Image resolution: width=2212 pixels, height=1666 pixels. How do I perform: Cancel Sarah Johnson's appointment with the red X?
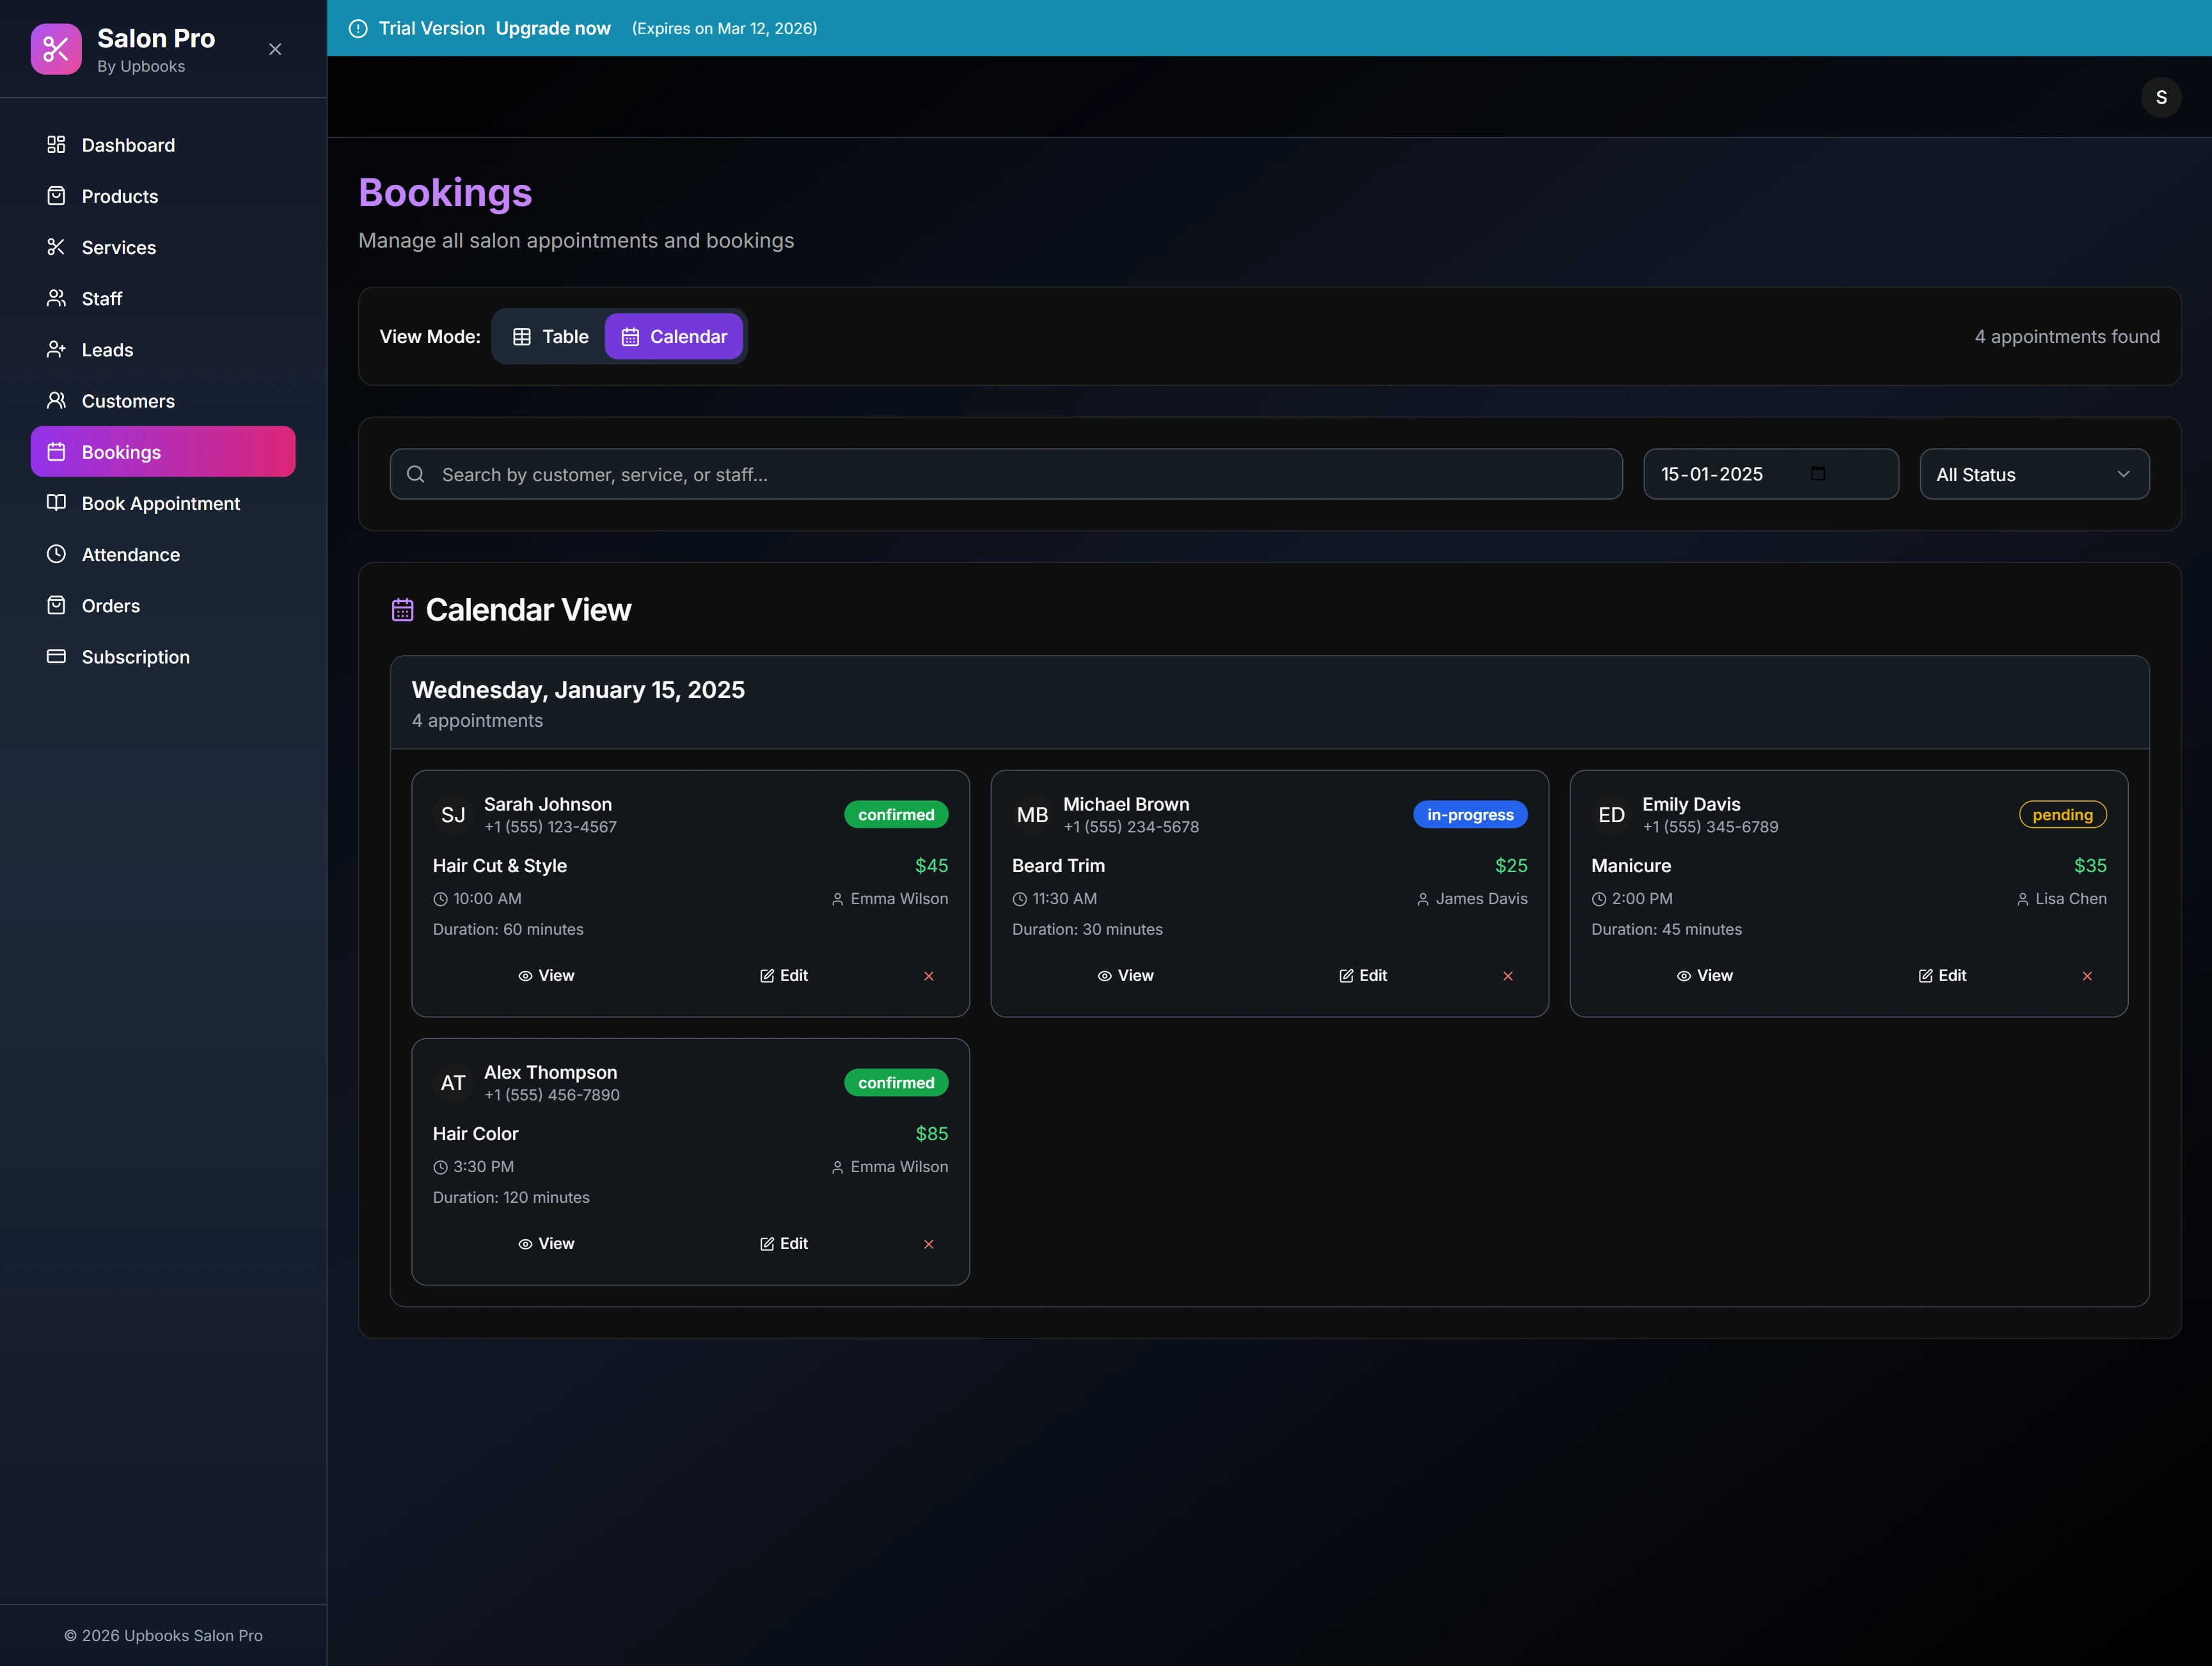pos(928,976)
